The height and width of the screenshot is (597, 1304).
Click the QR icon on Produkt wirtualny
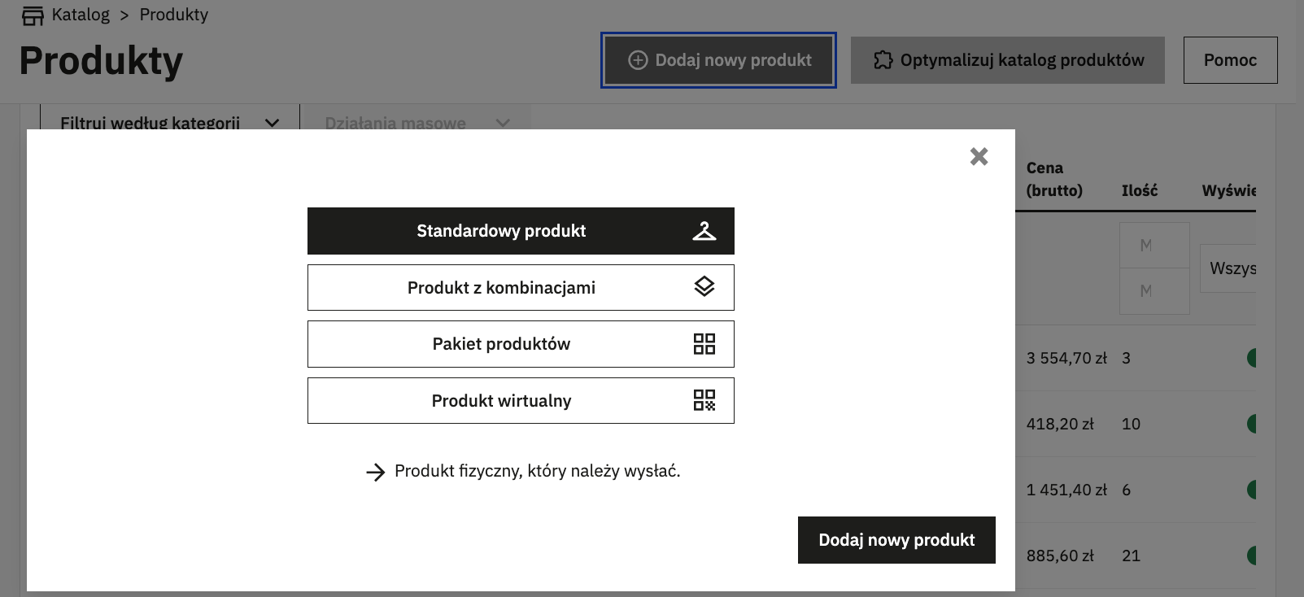(704, 400)
